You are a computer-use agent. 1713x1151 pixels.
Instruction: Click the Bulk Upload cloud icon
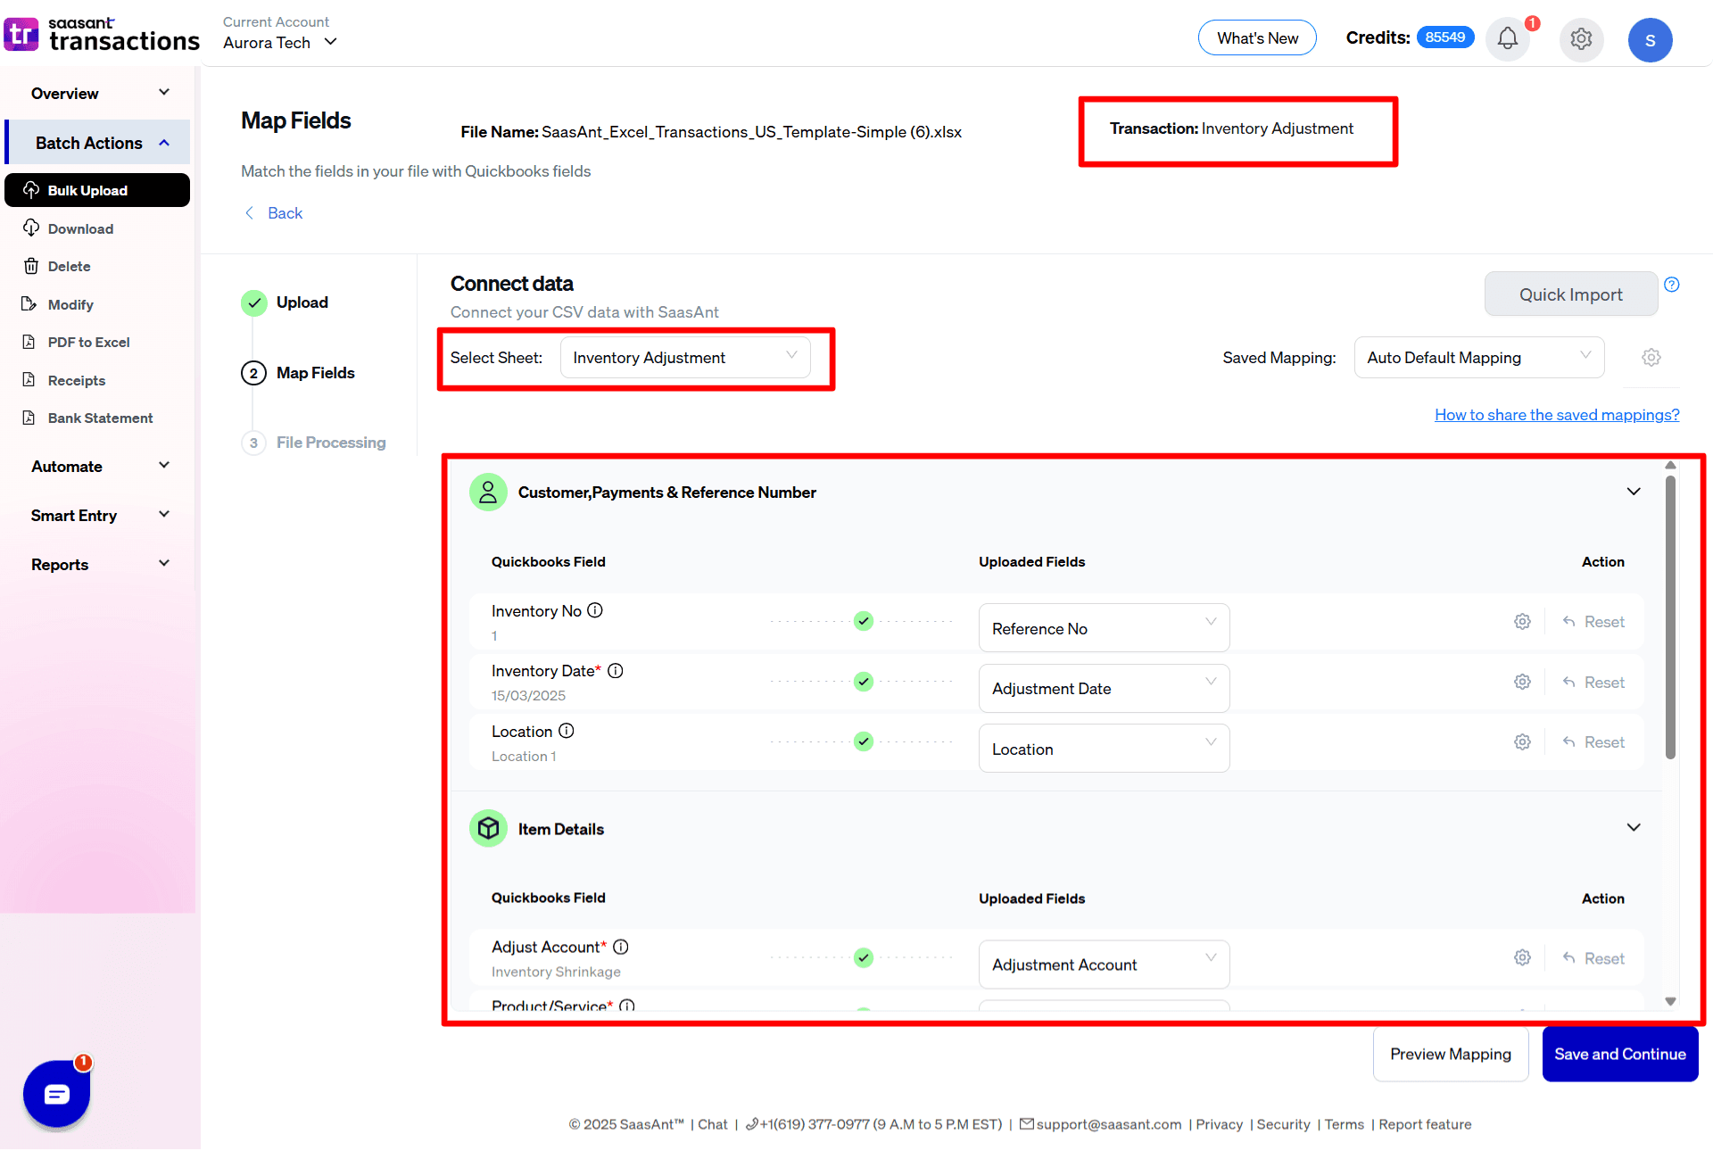pyautogui.click(x=31, y=190)
